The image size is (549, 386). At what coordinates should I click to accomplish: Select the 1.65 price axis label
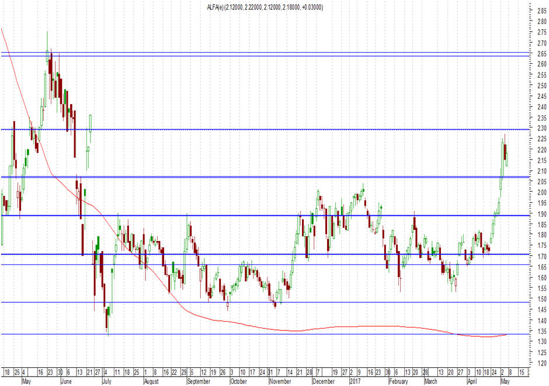point(541,267)
